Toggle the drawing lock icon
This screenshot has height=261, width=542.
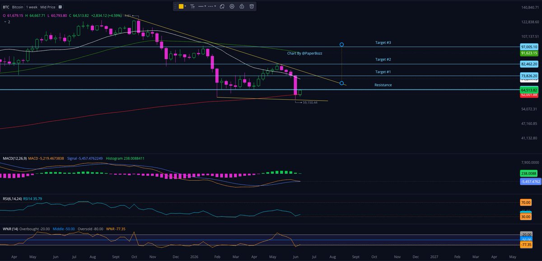point(242,6)
